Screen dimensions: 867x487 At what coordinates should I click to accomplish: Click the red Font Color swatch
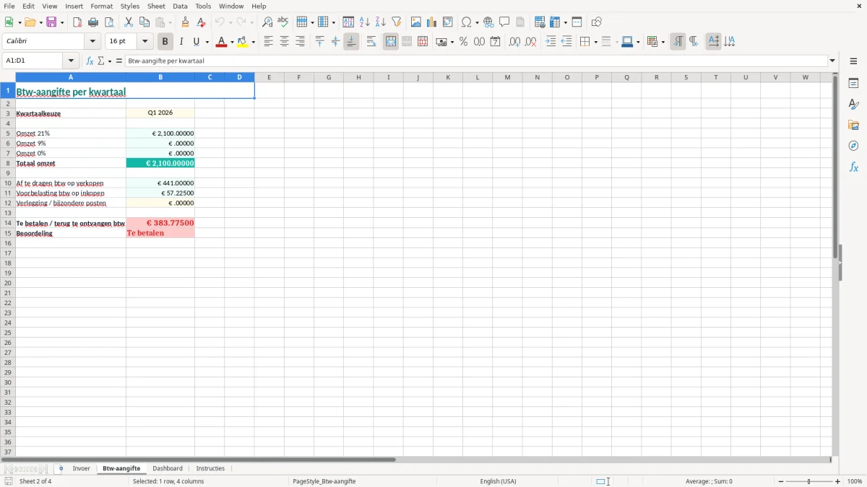click(x=221, y=42)
